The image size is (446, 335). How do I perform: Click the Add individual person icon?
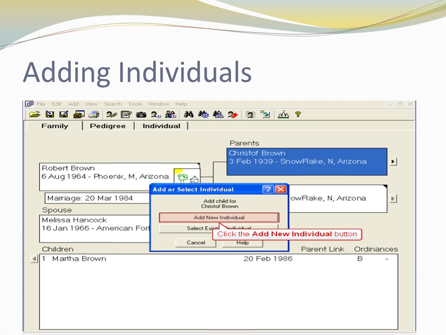[x=156, y=114]
